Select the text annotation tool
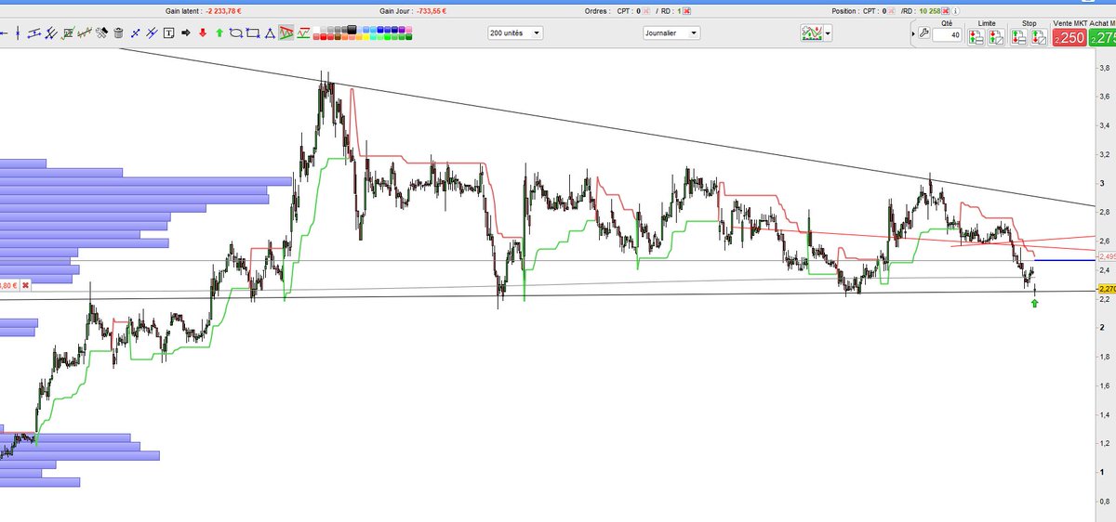1116x522 pixels. (x=168, y=33)
